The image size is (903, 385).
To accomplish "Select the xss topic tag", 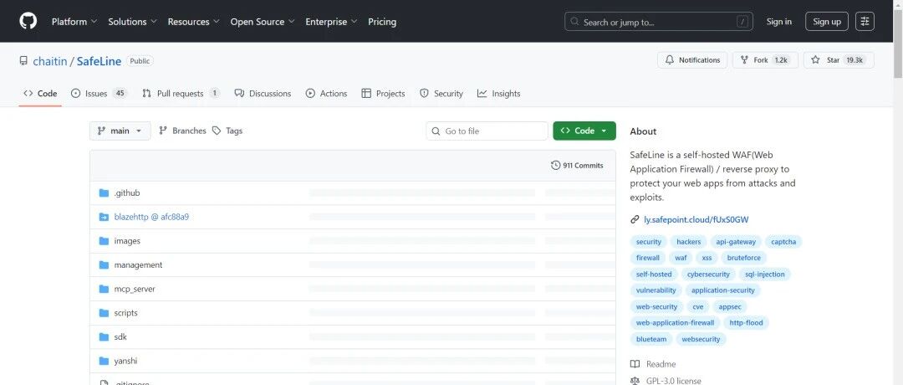I will [x=707, y=259].
